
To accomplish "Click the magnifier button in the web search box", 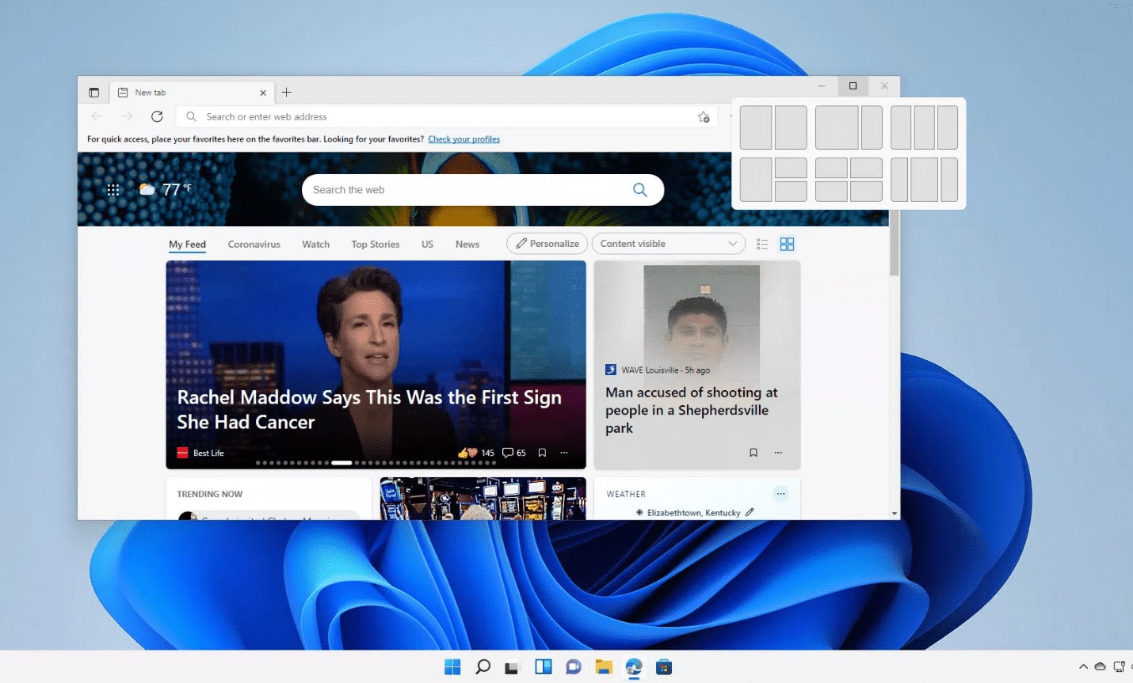I will pos(640,190).
